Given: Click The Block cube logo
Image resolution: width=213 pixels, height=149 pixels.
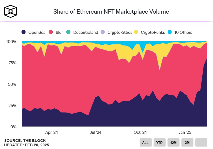Looking at the screenshot, I should [x=11, y=11].
